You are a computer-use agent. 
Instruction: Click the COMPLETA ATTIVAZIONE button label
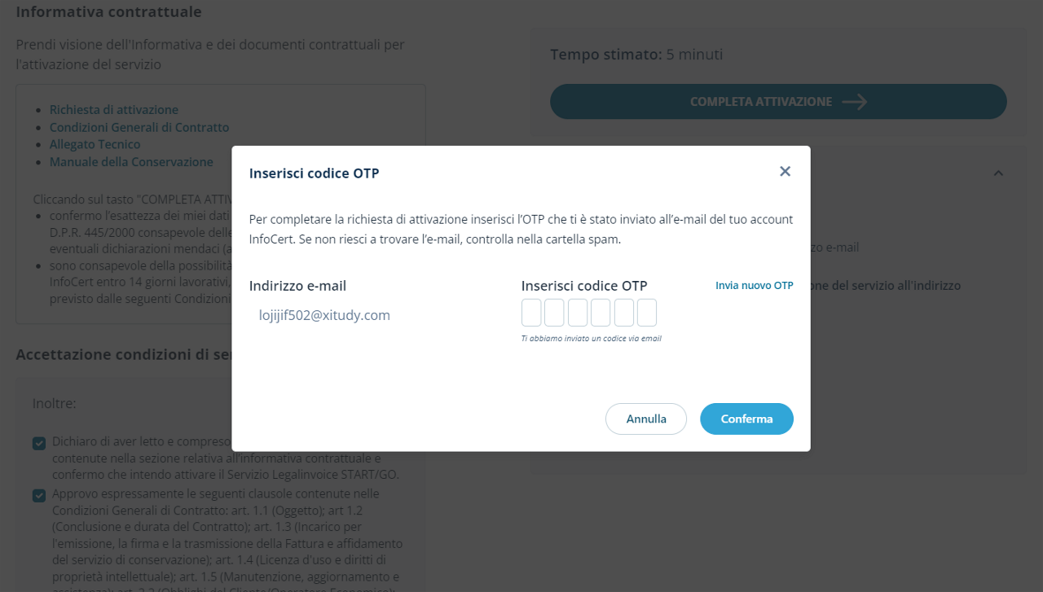point(760,102)
